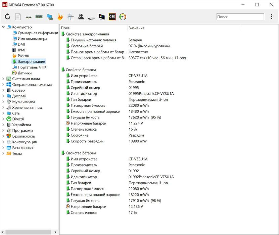Click the База данных database icon
Screen dimensions: 279x235
[x=9, y=148]
